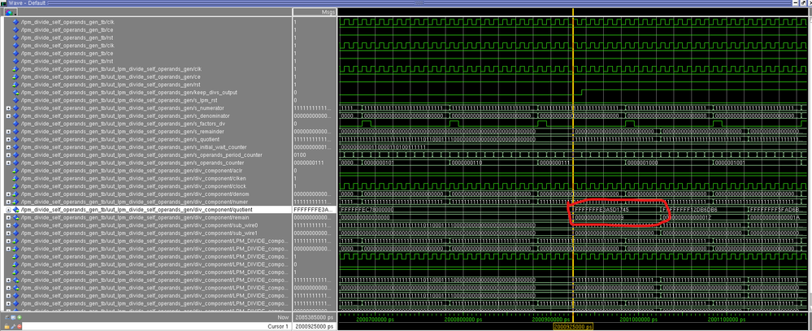The height and width of the screenshot is (331, 812).
Task: Click the div_component/clock signal icon
Action: point(15,186)
